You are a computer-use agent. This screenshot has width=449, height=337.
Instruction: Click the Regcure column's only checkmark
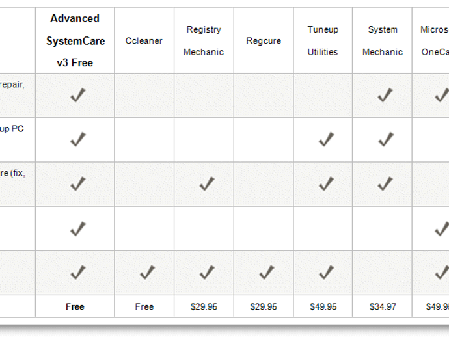266,273
